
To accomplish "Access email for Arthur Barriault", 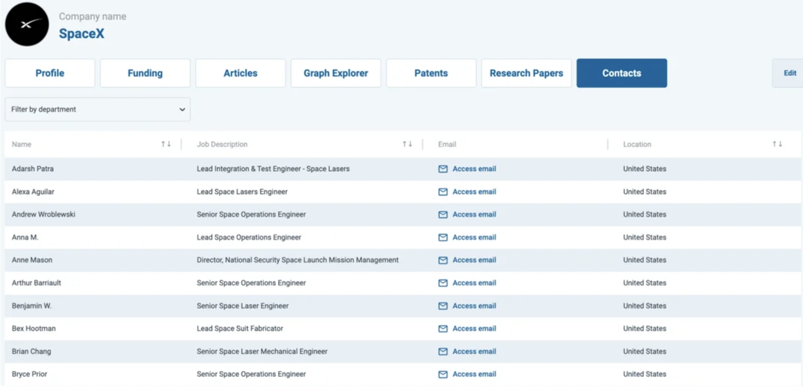I will [x=474, y=283].
